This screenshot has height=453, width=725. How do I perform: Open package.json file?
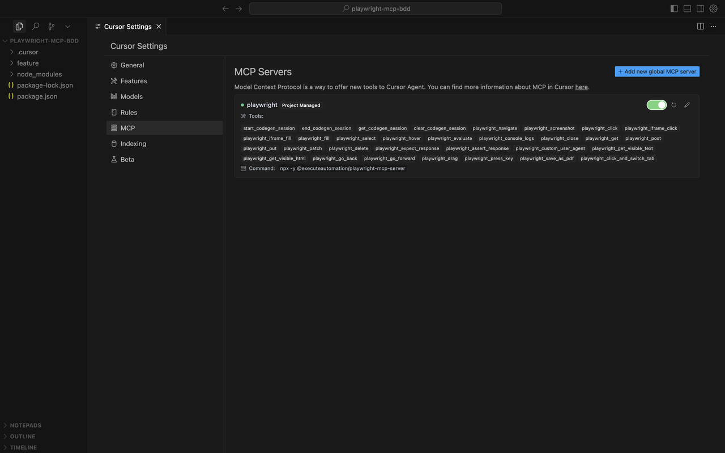tap(44, 96)
